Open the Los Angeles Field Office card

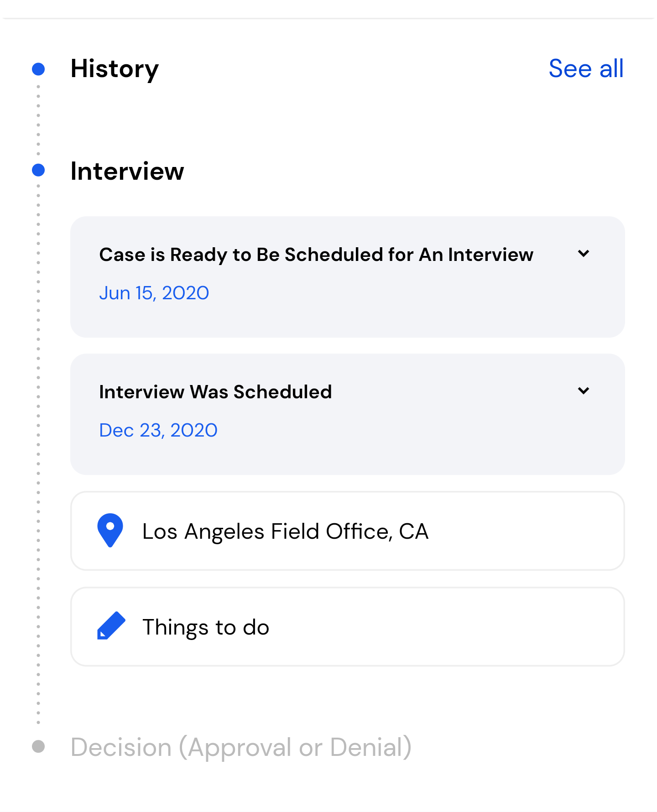point(348,531)
